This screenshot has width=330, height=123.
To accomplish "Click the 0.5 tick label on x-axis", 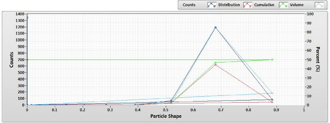I will point(166,110).
